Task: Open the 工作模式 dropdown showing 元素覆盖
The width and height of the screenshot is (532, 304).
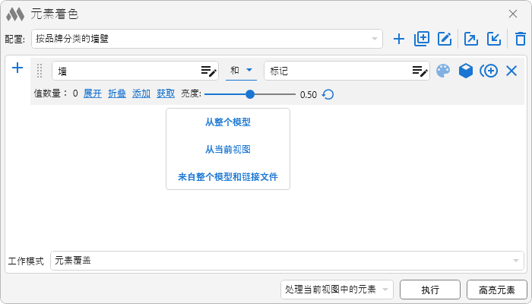Action: (287, 261)
